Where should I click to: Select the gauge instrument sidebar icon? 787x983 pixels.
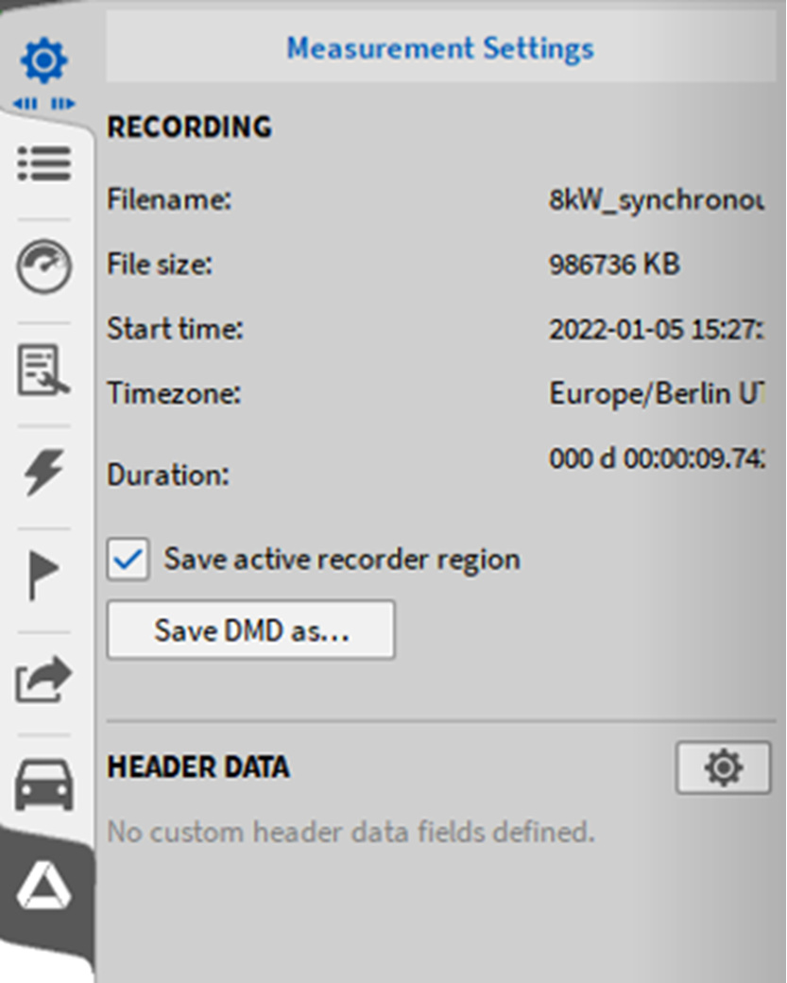click(43, 266)
